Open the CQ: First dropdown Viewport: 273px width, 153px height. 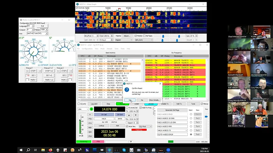click(x=145, y=126)
